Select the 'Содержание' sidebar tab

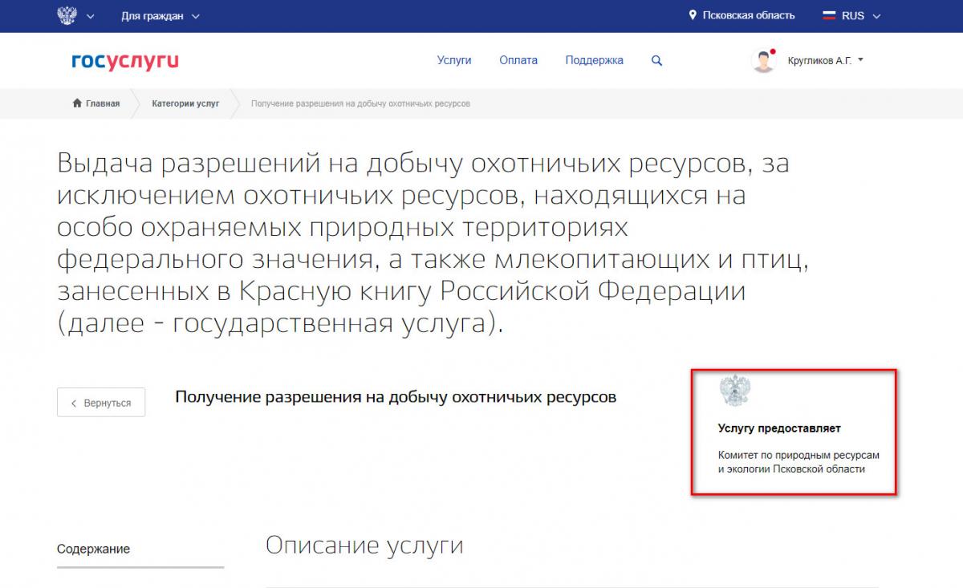point(93,549)
